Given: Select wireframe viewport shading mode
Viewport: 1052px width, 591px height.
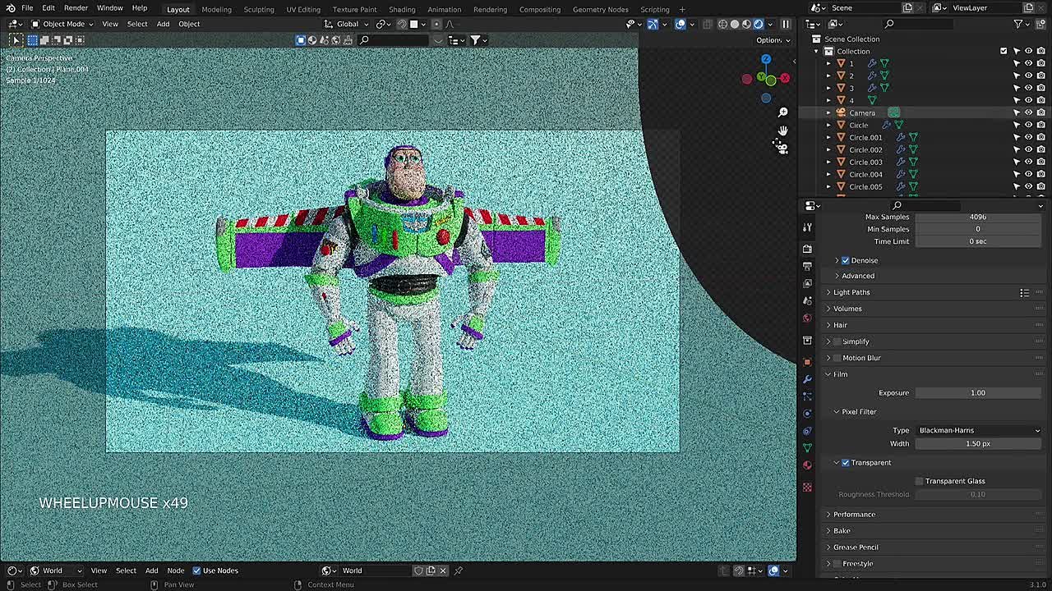Looking at the screenshot, I should coord(723,24).
